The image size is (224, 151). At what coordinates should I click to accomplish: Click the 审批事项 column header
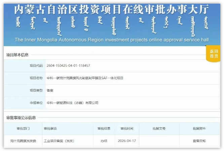[x=50, y=129]
